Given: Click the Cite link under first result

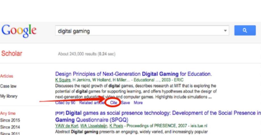Looking at the screenshot, I should (113, 103).
